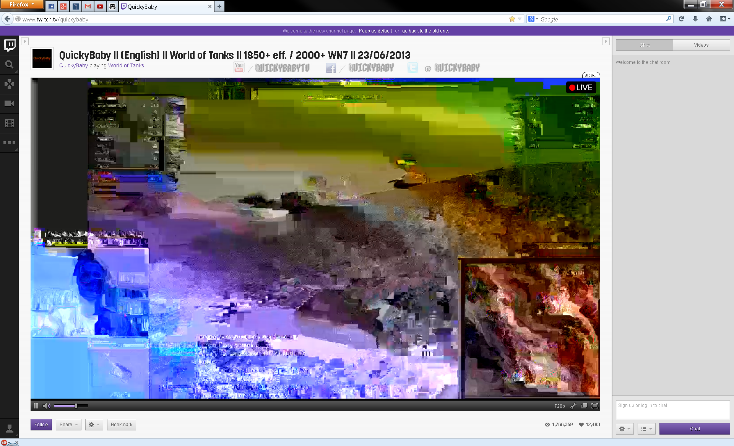Open QuickyBaby Twitter banner link

(x=443, y=68)
